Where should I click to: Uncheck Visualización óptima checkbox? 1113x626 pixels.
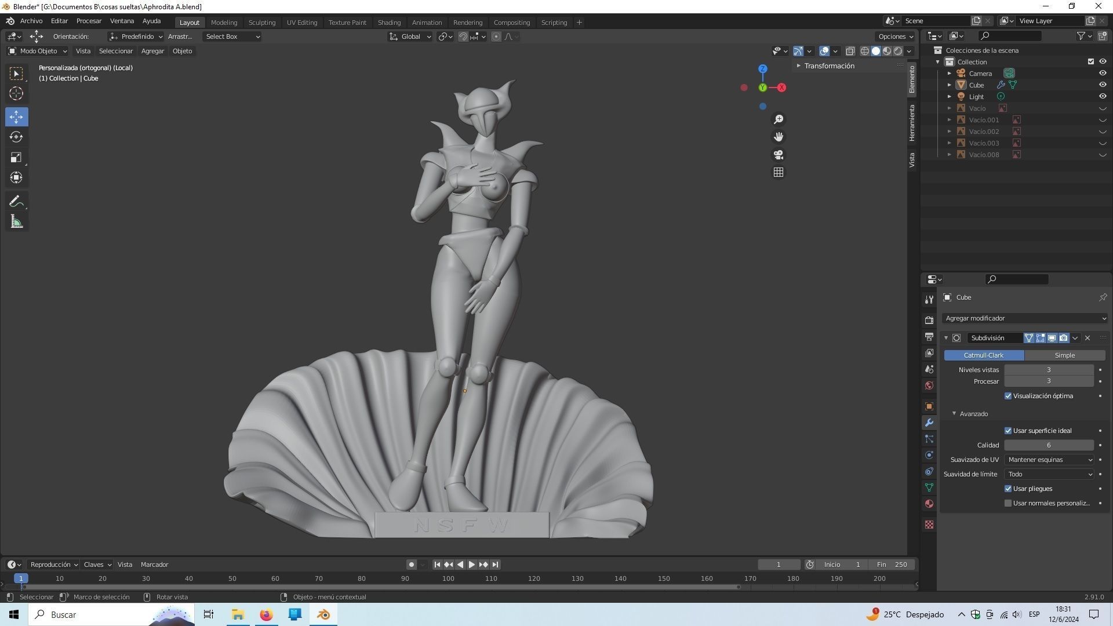pyautogui.click(x=1008, y=396)
